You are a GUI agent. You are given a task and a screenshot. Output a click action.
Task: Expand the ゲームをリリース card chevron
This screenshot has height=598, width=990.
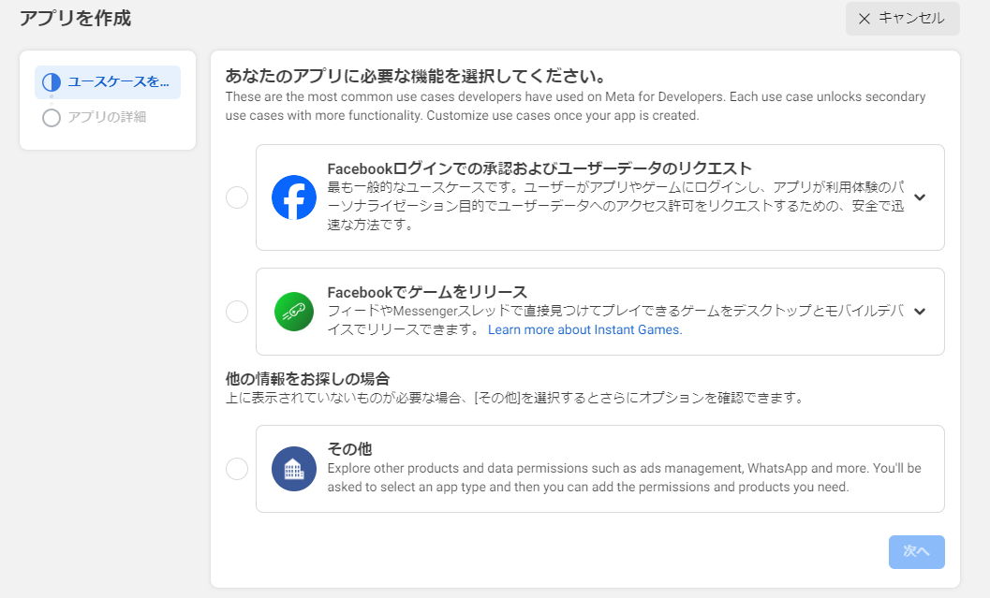(920, 311)
